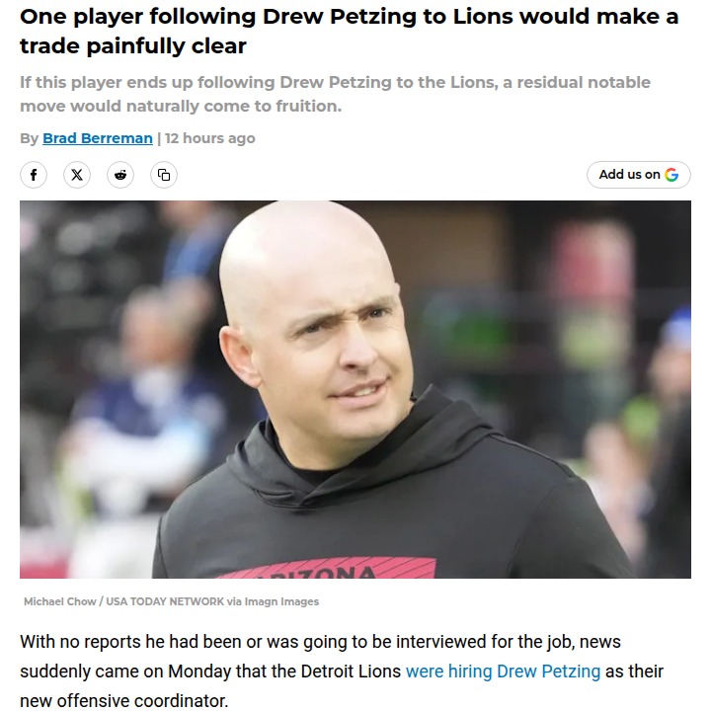Click the USA TODAY NETWORK caption text
This screenshot has width=711, height=711.
click(165, 601)
